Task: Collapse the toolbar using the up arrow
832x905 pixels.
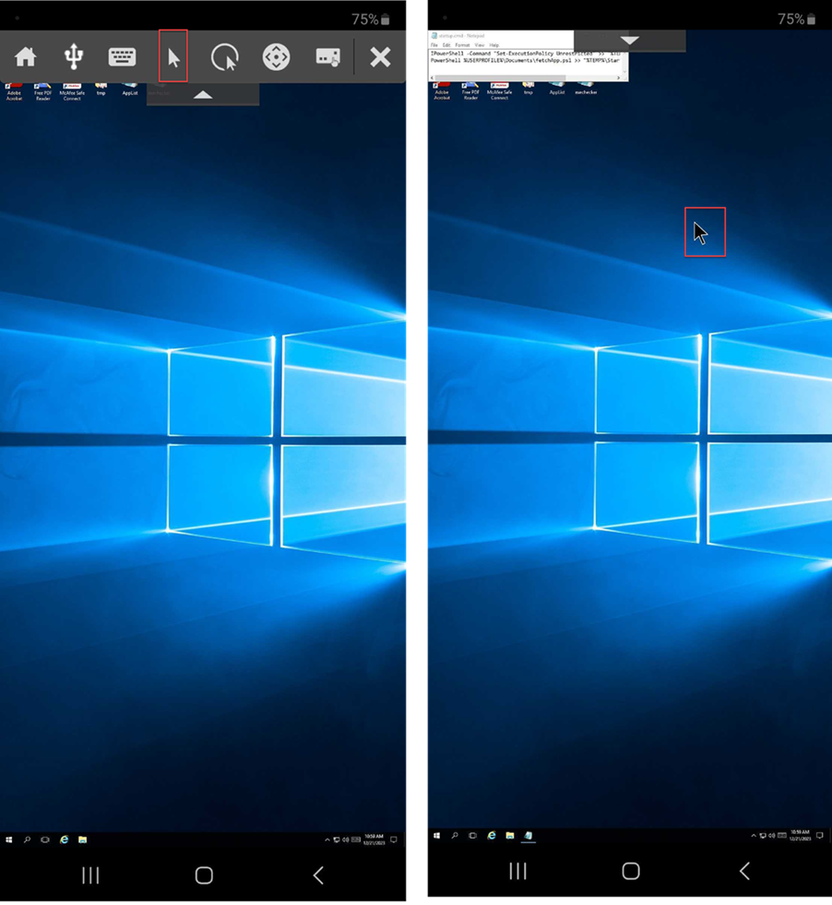Action: tap(203, 94)
